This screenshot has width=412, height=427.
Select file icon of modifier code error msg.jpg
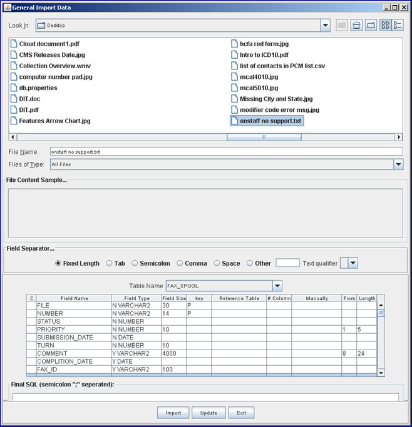[x=234, y=110]
